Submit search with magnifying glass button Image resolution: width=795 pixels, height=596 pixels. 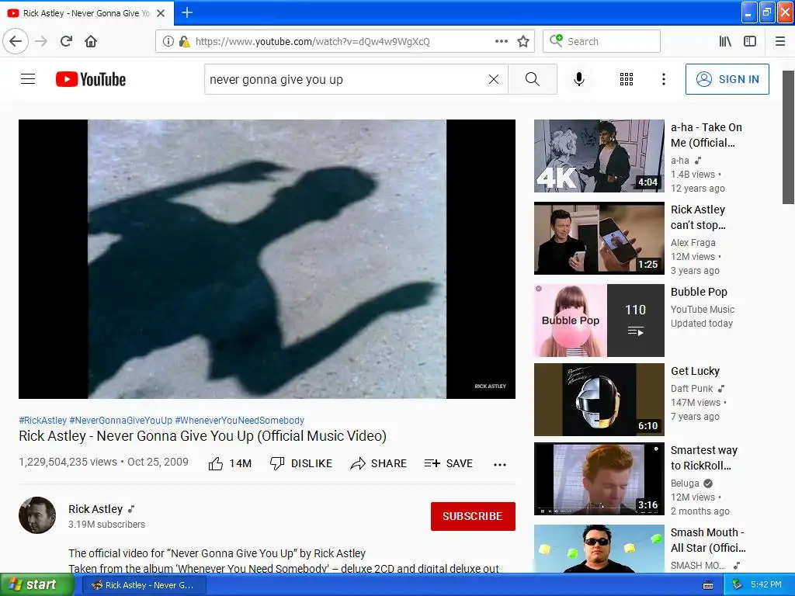[533, 79]
